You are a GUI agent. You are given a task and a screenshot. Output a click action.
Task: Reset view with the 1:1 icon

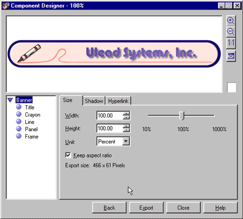[231, 43]
